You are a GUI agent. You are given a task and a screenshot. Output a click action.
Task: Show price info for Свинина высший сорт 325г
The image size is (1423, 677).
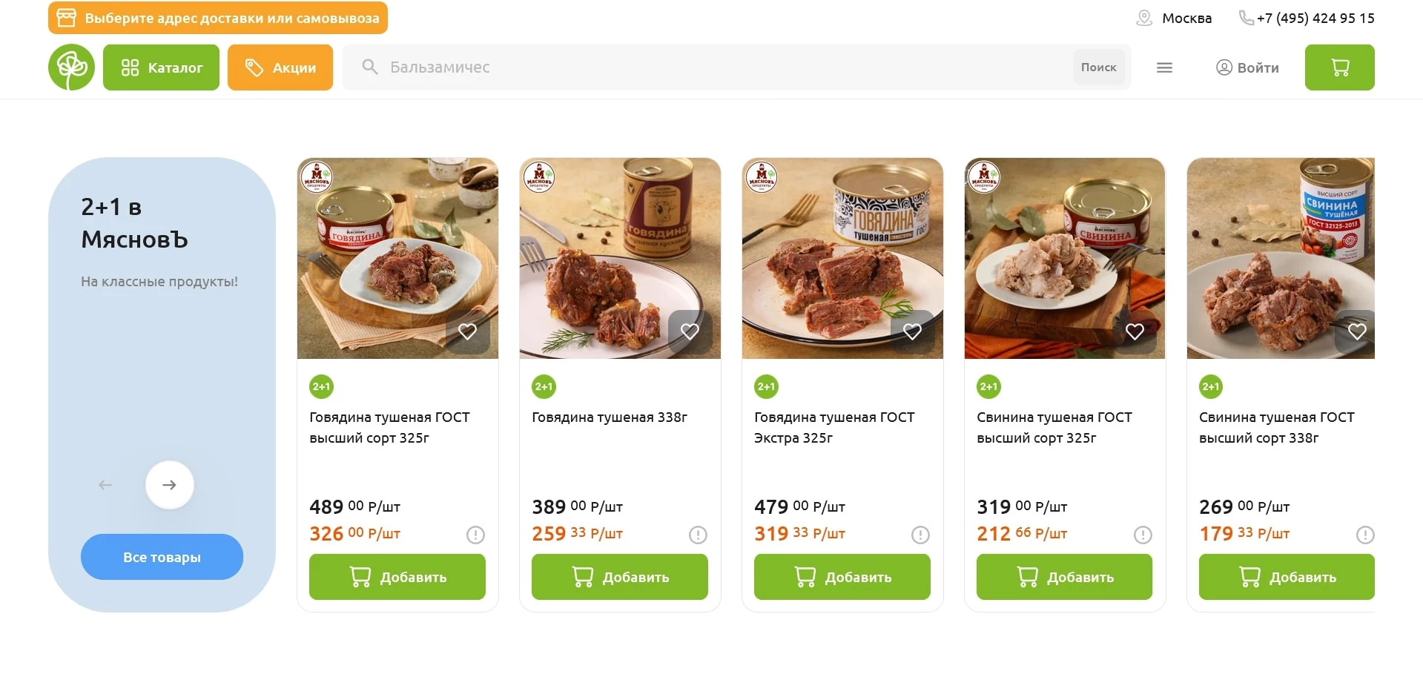click(1143, 535)
